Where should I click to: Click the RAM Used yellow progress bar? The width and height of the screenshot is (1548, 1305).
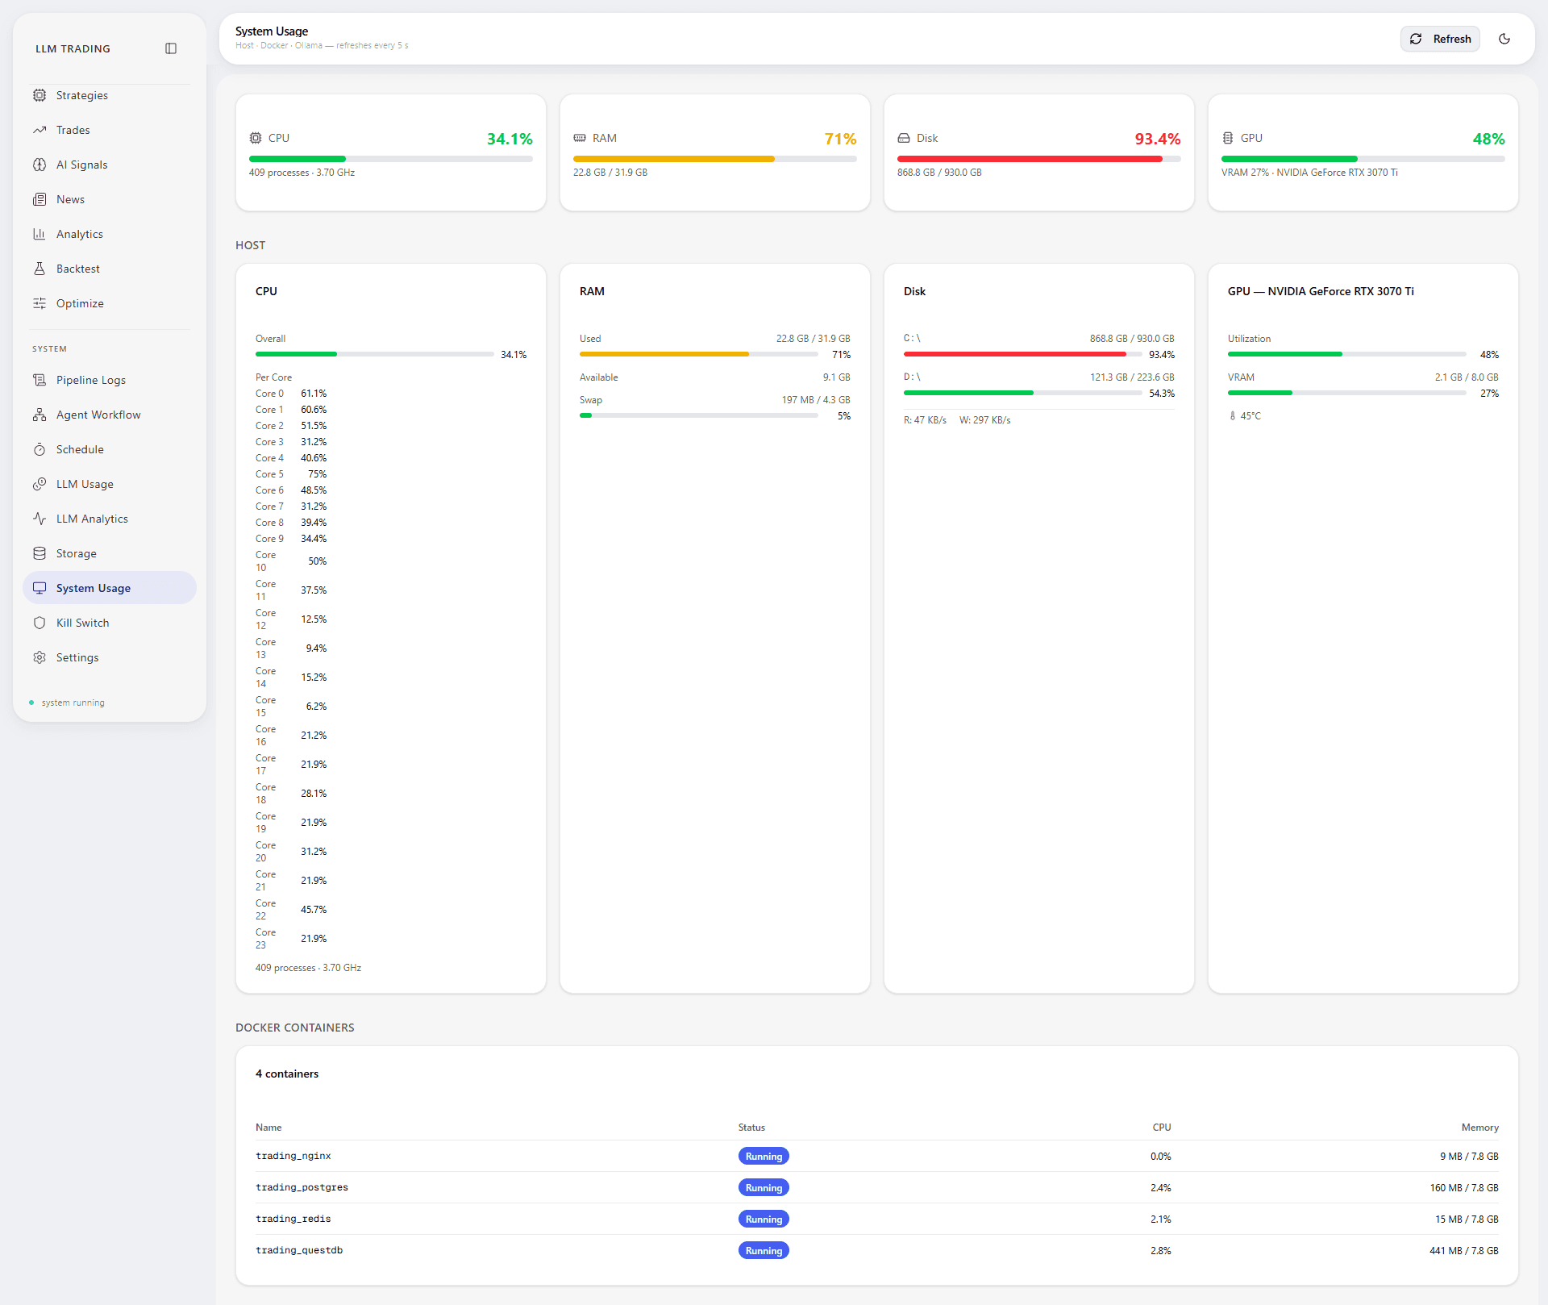pos(699,354)
